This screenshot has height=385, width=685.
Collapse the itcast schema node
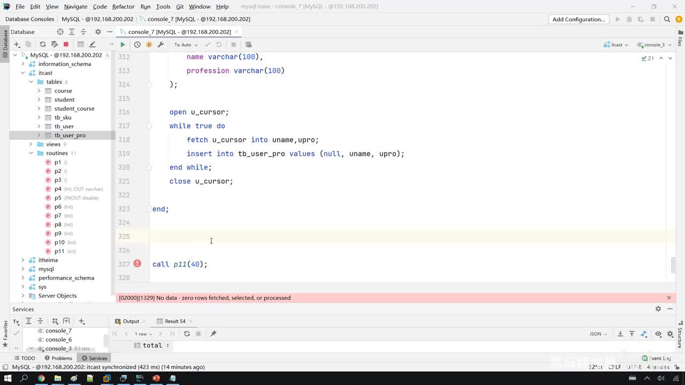(23, 73)
